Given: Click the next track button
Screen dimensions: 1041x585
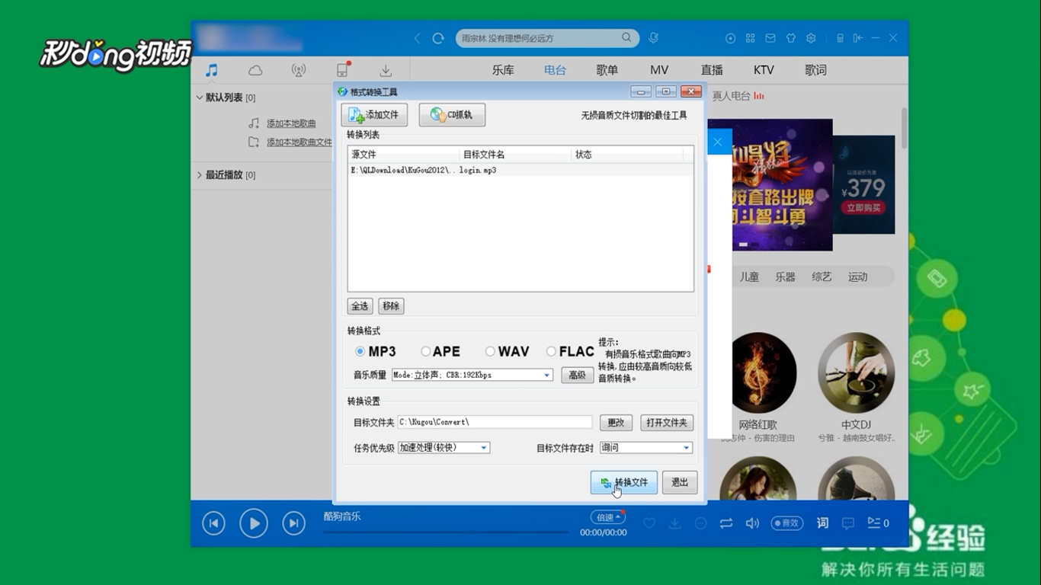Looking at the screenshot, I should tap(293, 523).
